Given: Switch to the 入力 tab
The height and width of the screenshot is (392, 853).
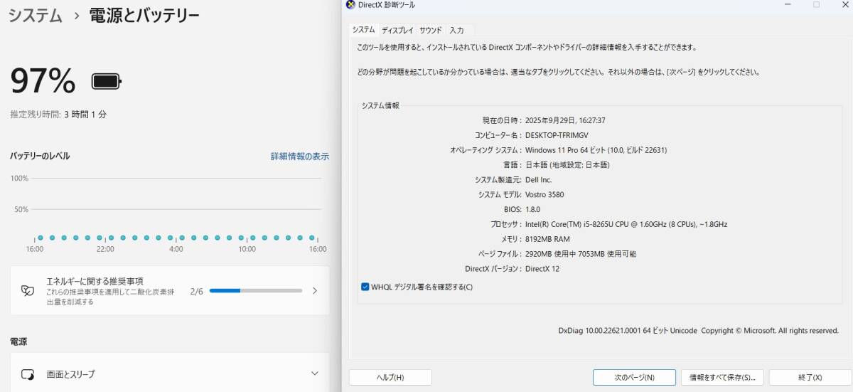Looking at the screenshot, I should click(456, 31).
